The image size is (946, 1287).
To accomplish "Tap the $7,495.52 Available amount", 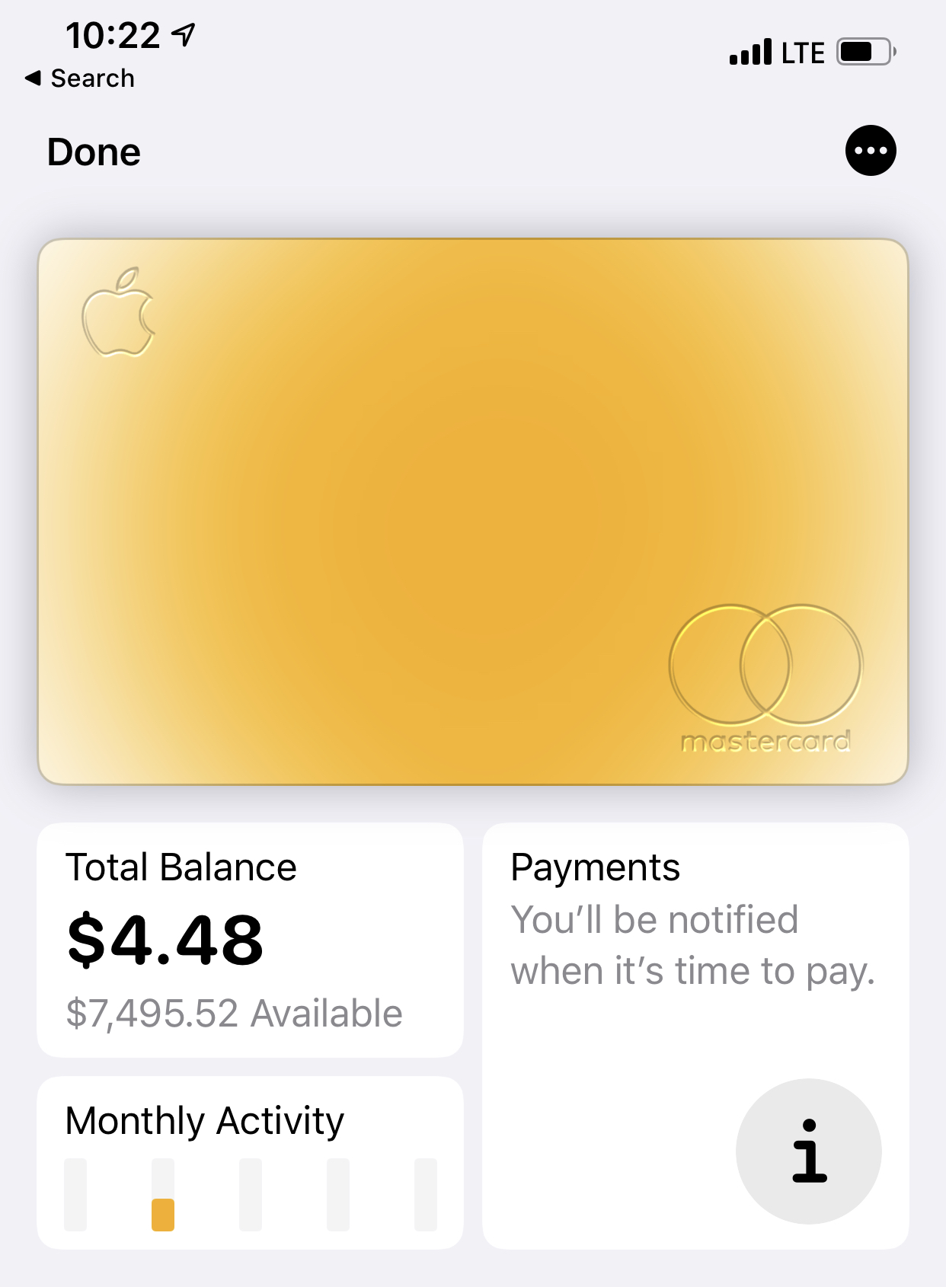I will coord(234,1014).
